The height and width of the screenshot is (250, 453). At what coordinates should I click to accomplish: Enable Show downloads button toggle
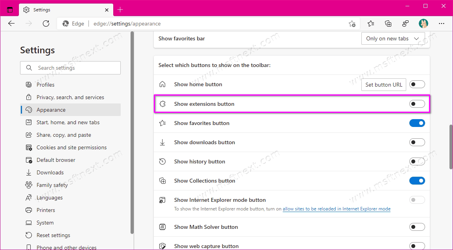pyautogui.click(x=417, y=142)
